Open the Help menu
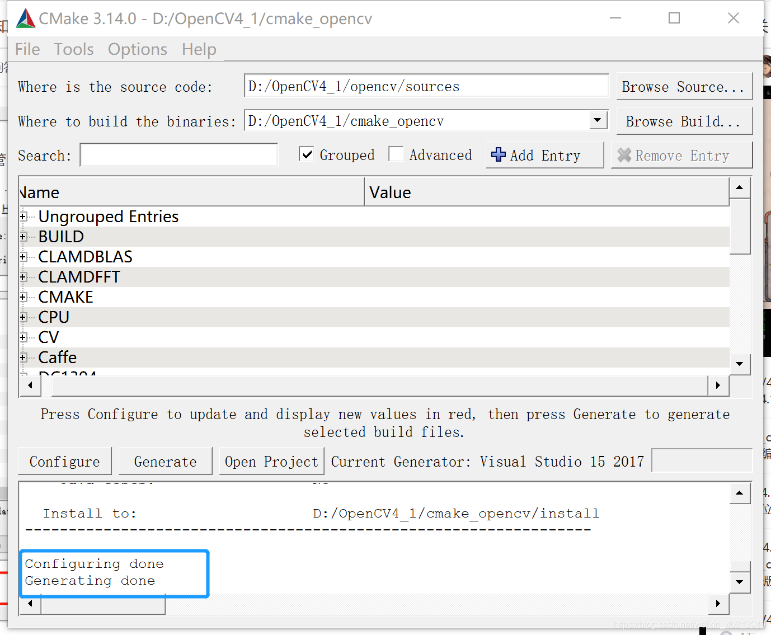This screenshot has width=771, height=635. click(199, 49)
